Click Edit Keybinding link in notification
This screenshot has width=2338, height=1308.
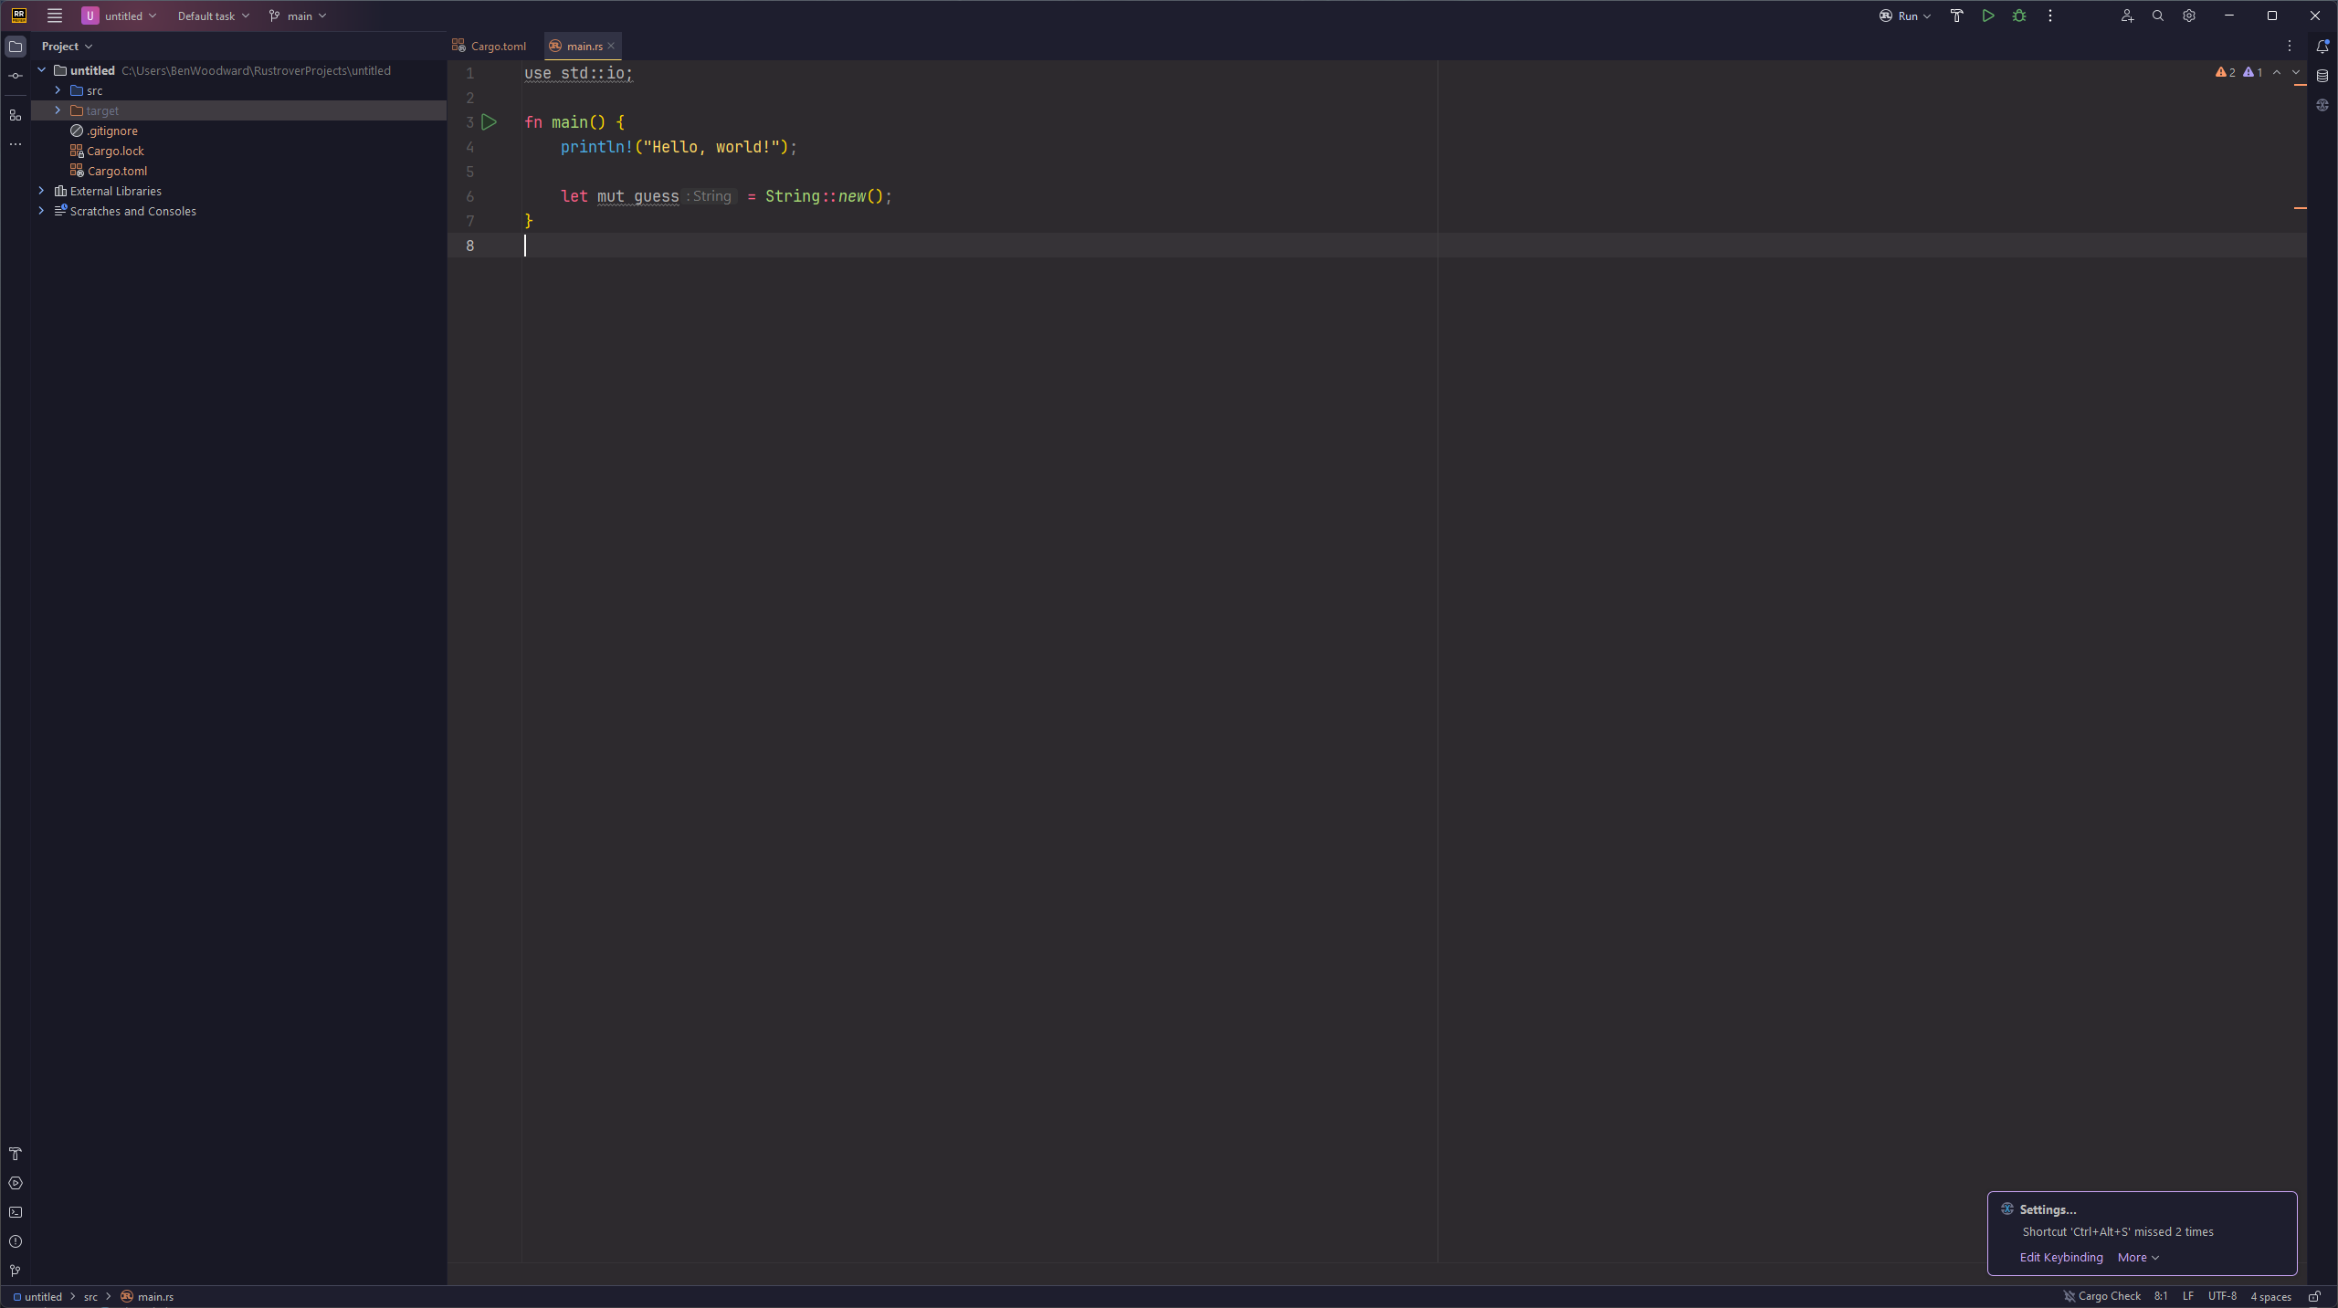click(x=2061, y=1257)
